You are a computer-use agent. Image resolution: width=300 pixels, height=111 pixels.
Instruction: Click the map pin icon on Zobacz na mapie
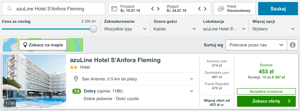click(x=25, y=45)
